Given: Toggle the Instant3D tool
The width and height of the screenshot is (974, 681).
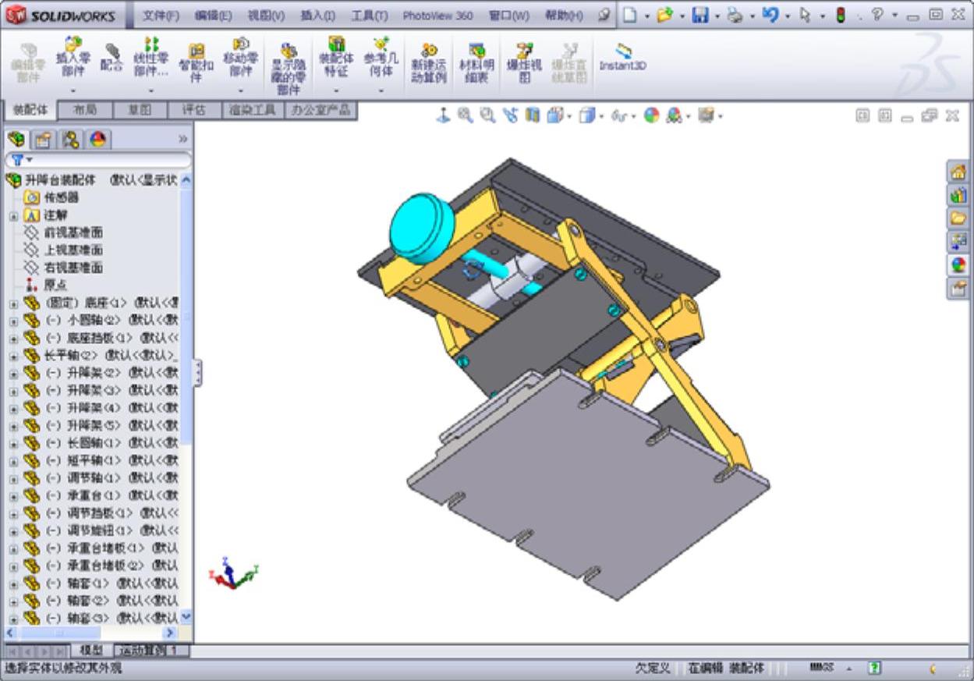Looking at the screenshot, I should click(x=622, y=58).
